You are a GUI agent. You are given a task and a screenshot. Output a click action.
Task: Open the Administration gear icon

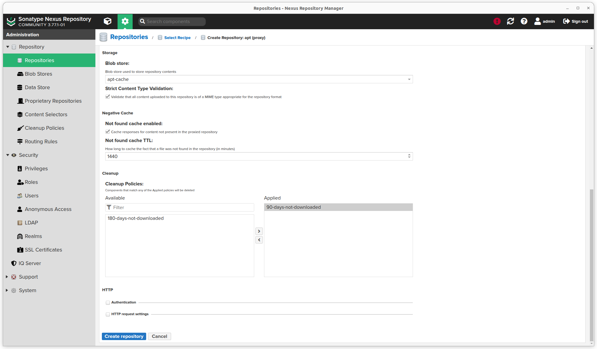125,21
